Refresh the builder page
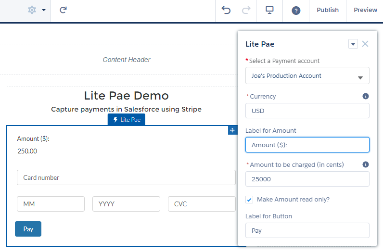The width and height of the screenshot is (383, 252). pyautogui.click(x=63, y=10)
